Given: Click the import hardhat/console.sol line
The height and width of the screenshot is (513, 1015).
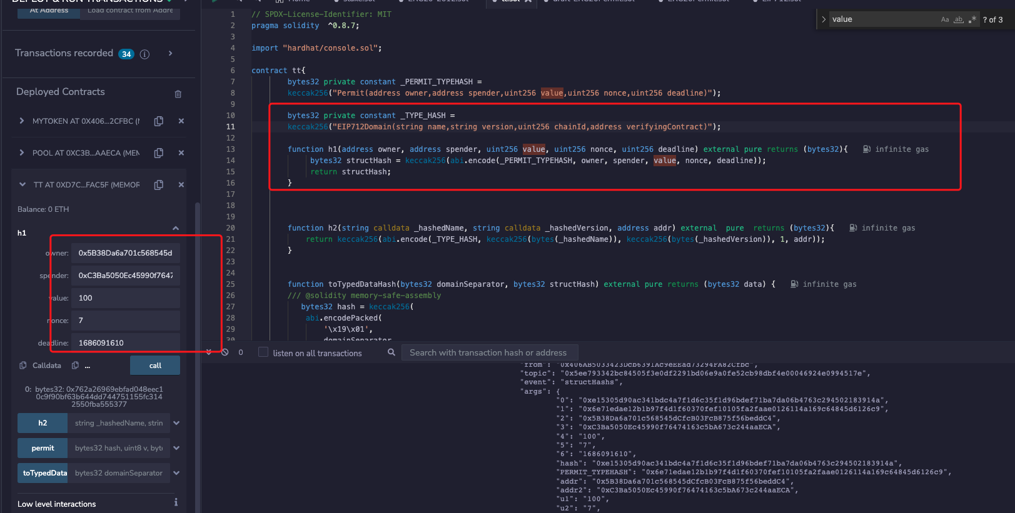Looking at the screenshot, I should (x=316, y=48).
